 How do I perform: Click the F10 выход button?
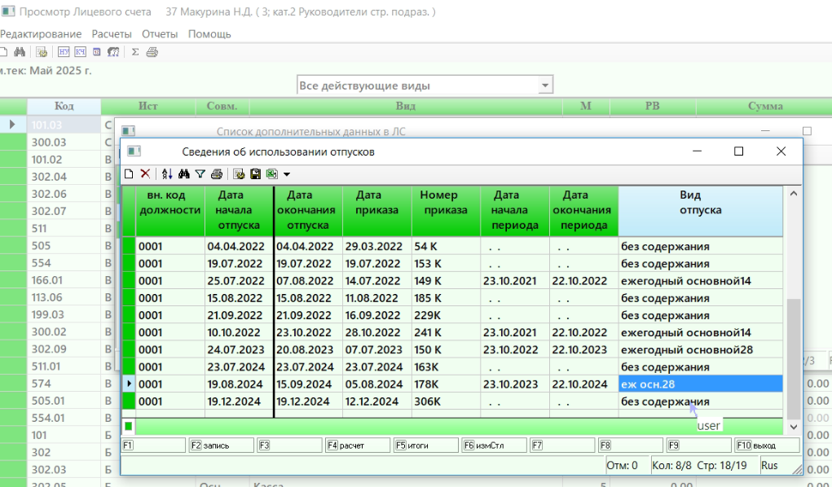[x=768, y=445]
